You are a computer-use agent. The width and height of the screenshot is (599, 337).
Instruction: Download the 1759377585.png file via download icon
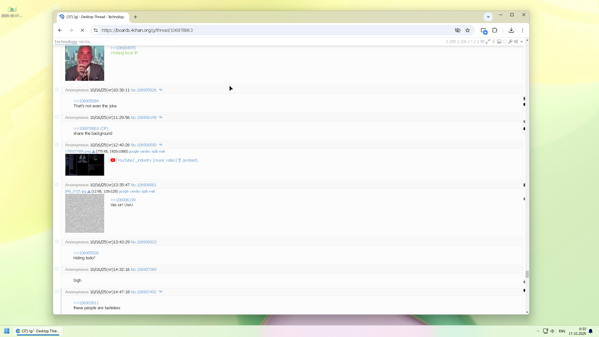coord(93,152)
